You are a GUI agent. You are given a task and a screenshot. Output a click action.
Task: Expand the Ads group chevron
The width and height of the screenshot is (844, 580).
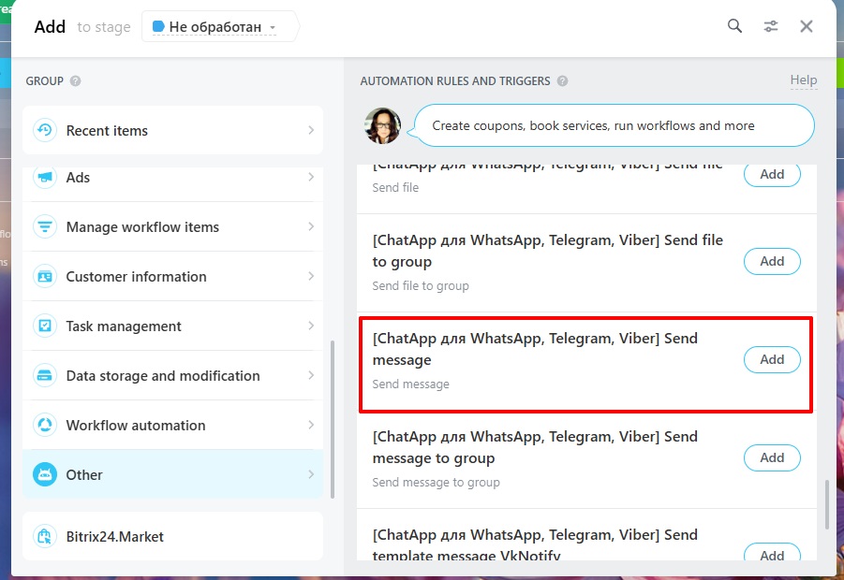(x=311, y=178)
